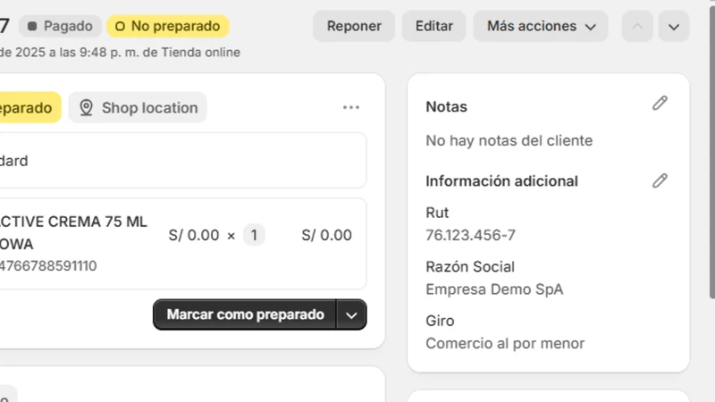Click the Pagado status badge

(x=60, y=26)
